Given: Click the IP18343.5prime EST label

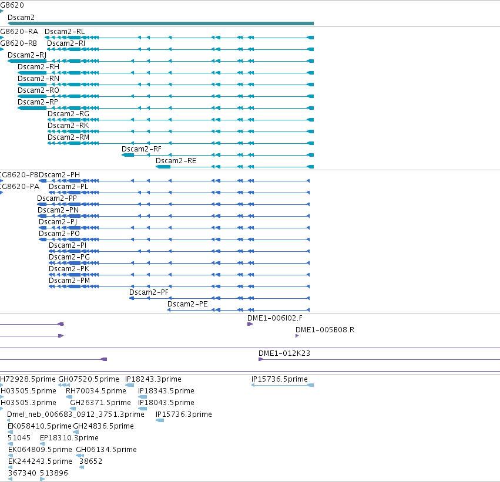Looking at the screenshot, I should pyautogui.click(x=166, y=392).
